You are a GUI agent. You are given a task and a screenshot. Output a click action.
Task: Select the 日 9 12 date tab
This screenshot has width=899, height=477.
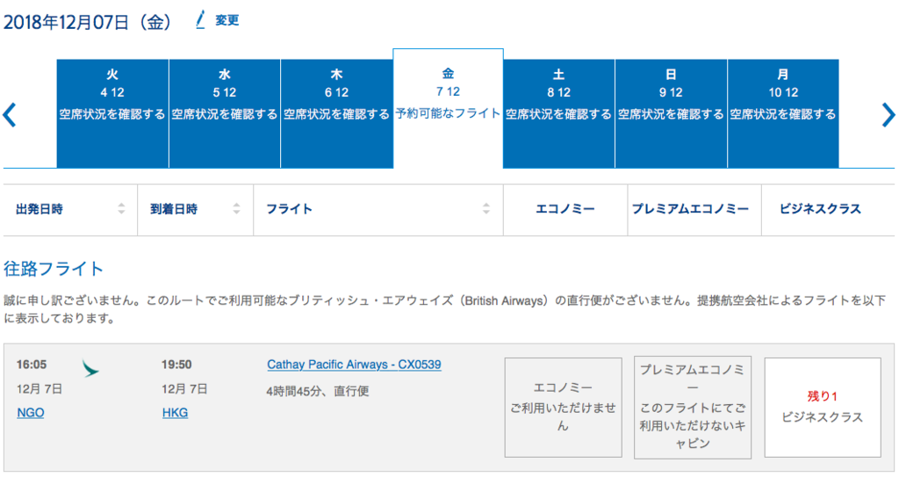671,113
